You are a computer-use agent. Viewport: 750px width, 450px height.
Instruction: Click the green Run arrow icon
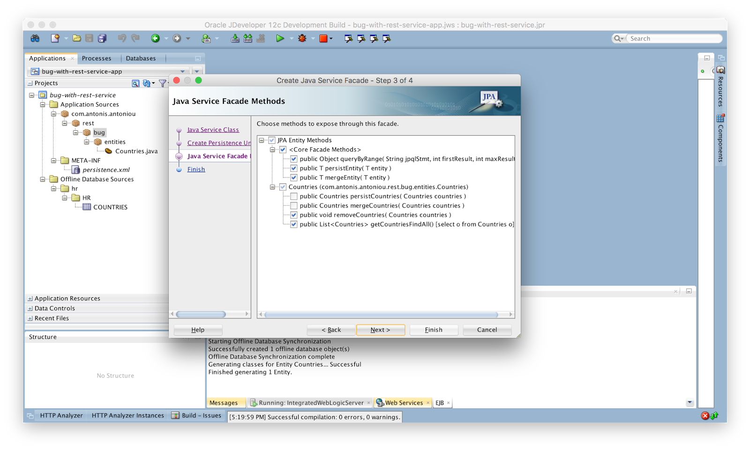280,38
